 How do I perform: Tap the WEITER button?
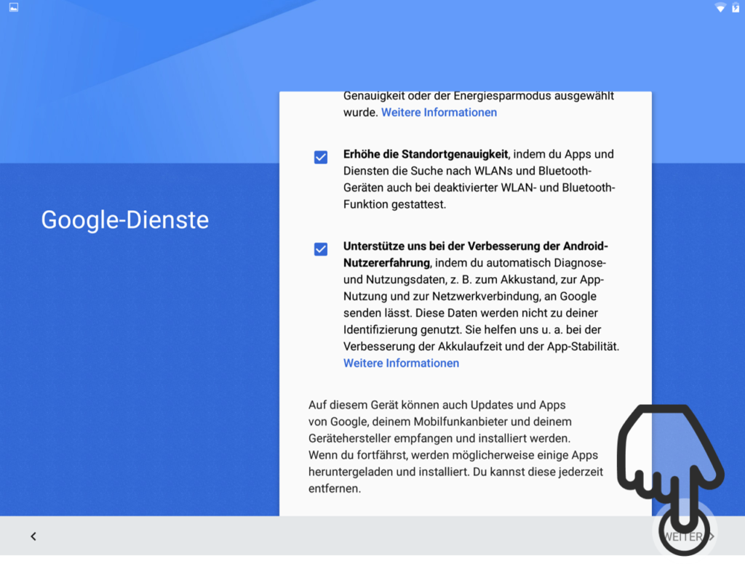pos(688,536)
